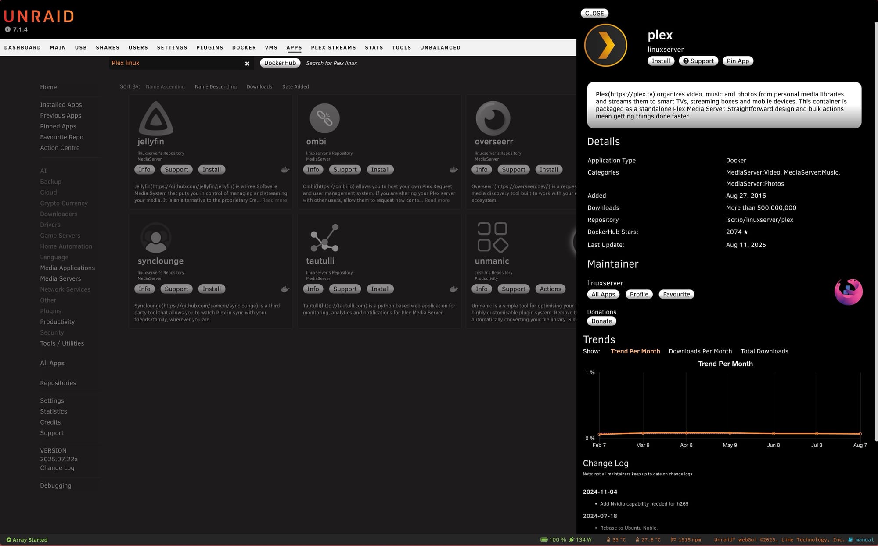This screenshot has height=546, width=878.
Task: Click the plex Support button
Action: pyautogui.click(x=698, y=61)
